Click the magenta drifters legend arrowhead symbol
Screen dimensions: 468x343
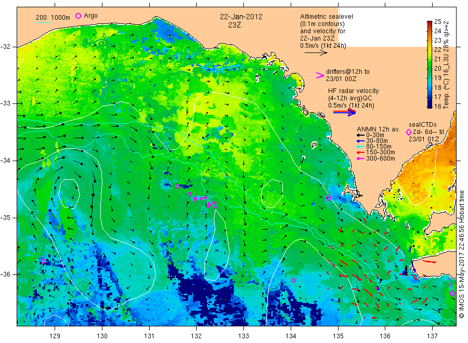click(320, 75)
